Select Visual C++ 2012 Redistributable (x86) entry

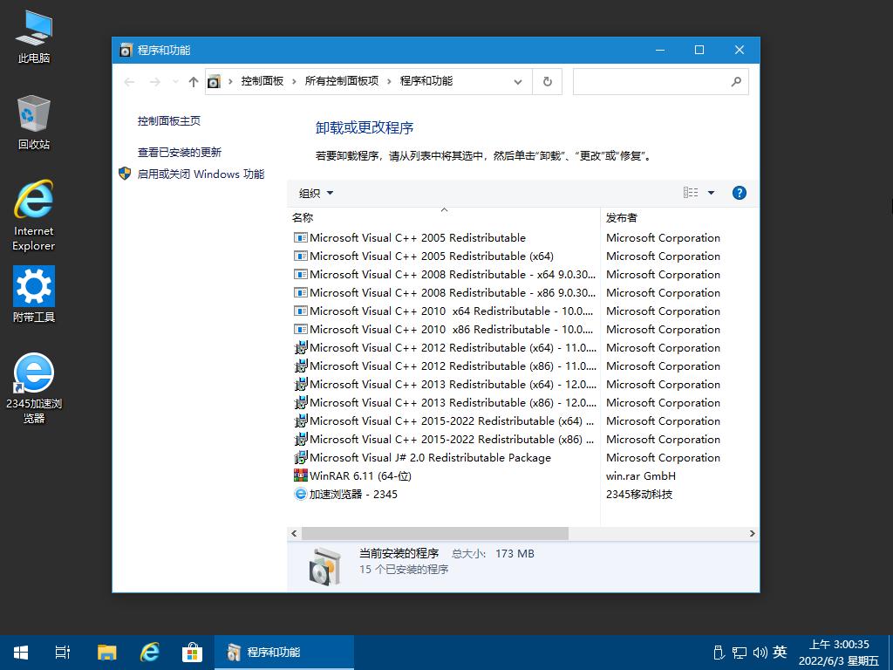point(444,366)
